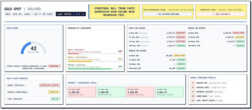Click the FLATTENING tag on 75-Day SMA row
252x110 pixels.
click(x=181, y=41)
